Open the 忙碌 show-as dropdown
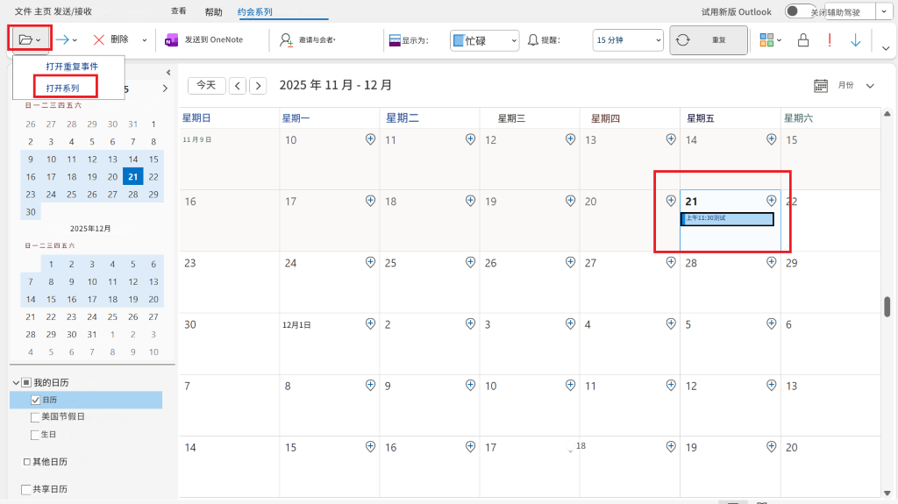This screenshot has height=504, width=898. 484,40
